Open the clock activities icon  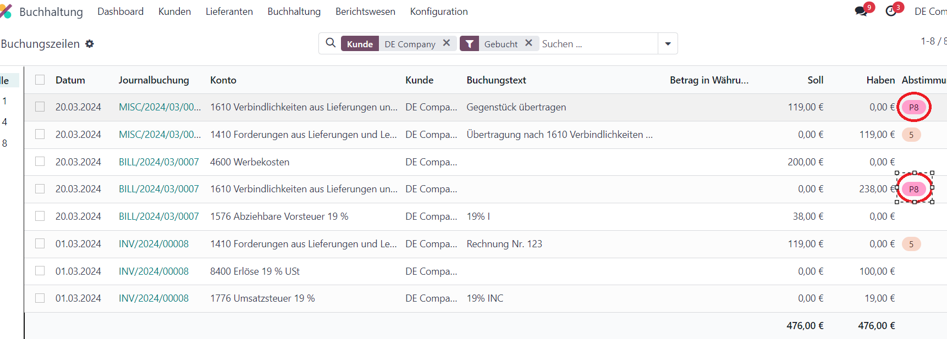tap(891, 11)
